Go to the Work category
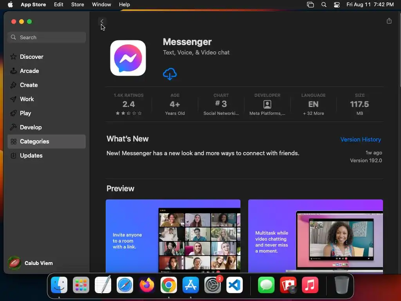The height and width of the screenshot is (301, 401). (x=47, y=99)
